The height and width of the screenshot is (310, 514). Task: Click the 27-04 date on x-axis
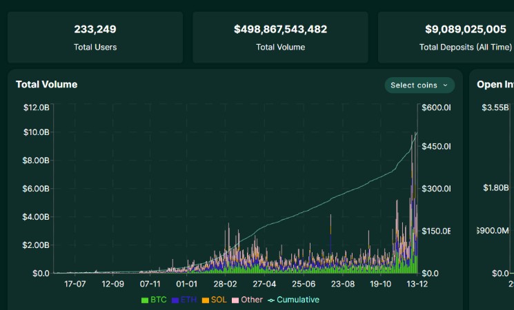coord(264,283)
